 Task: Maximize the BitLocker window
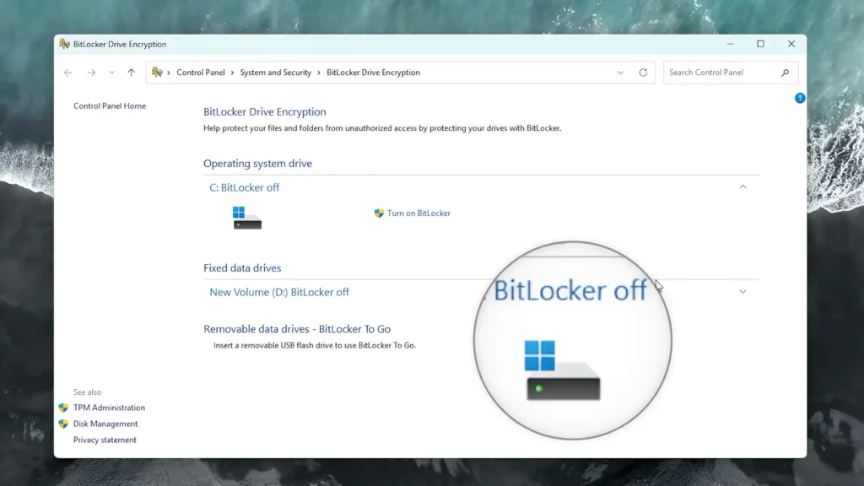(760, 44)
